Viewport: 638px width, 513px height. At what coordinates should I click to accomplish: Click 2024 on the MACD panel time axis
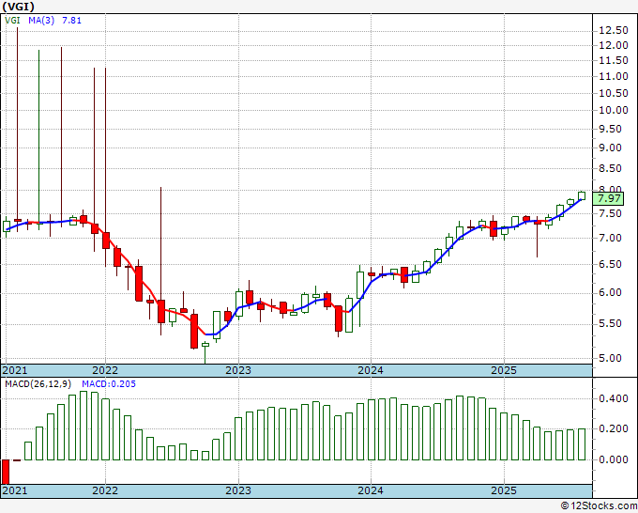[371, 490]
